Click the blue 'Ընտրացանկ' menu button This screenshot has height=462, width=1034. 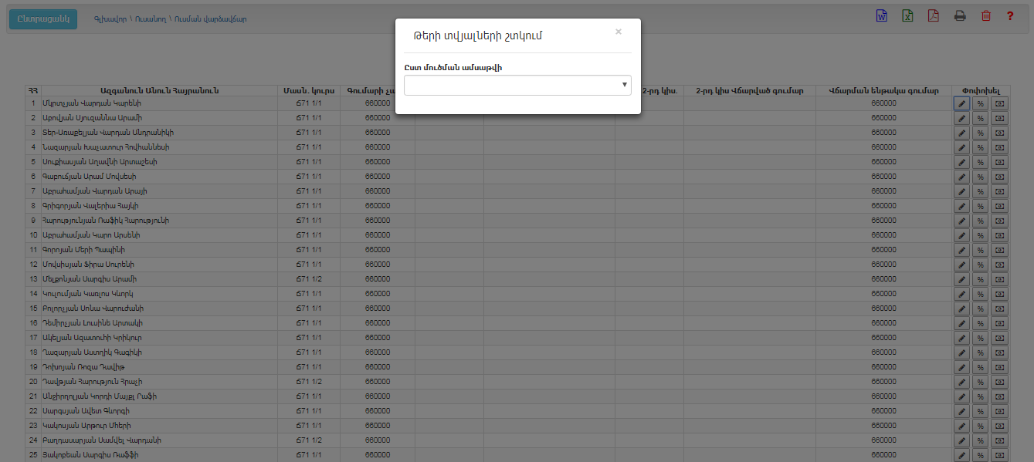tap(43, 19)
